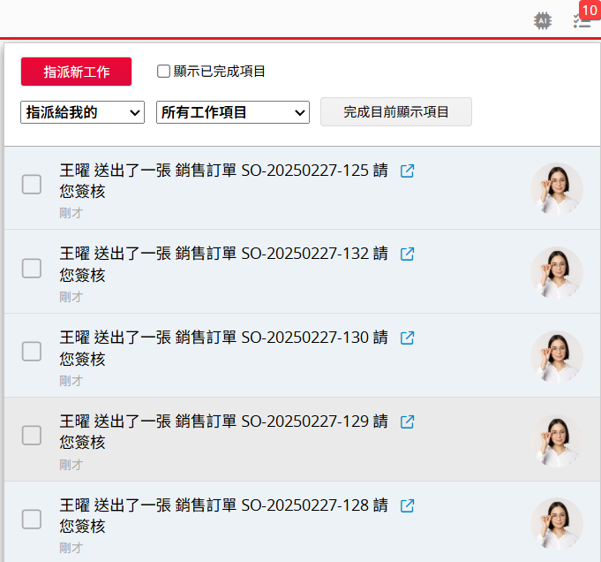Check the box for order SO-20250227-132
The width and height of the screenshot is (601, 562).
pos(32,268)
